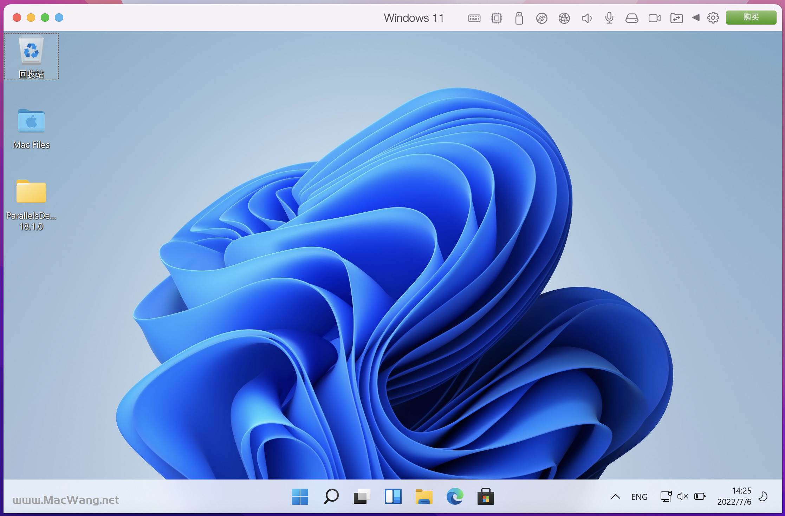Open the clock showing 14:25 2022/7/6

[x=734, y=496]
